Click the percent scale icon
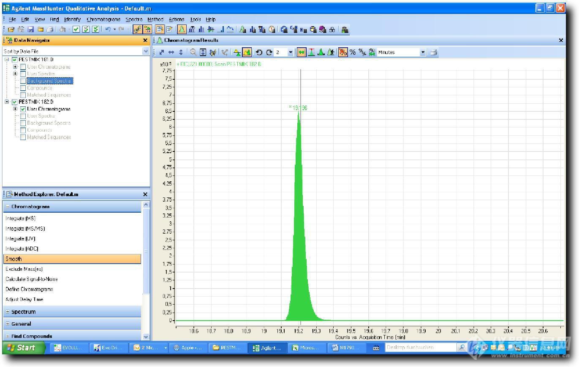 tap(352, 52)
